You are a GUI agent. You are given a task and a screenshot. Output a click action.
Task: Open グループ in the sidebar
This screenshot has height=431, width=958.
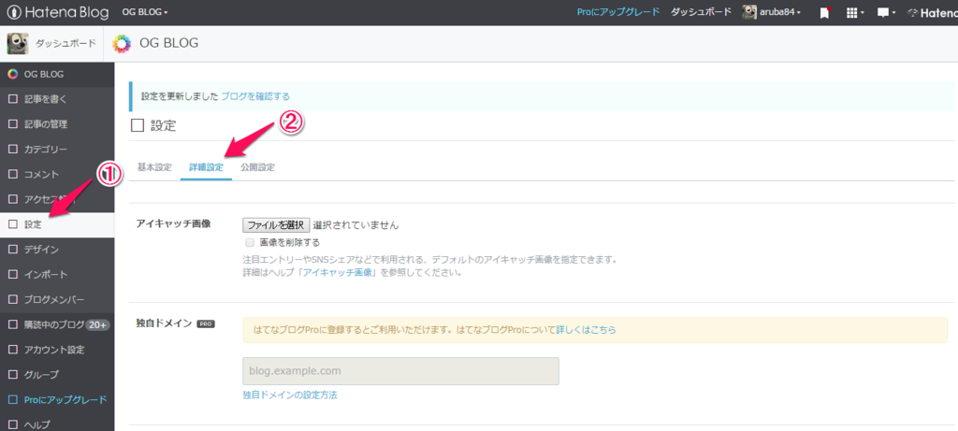[x=57, y=375]
